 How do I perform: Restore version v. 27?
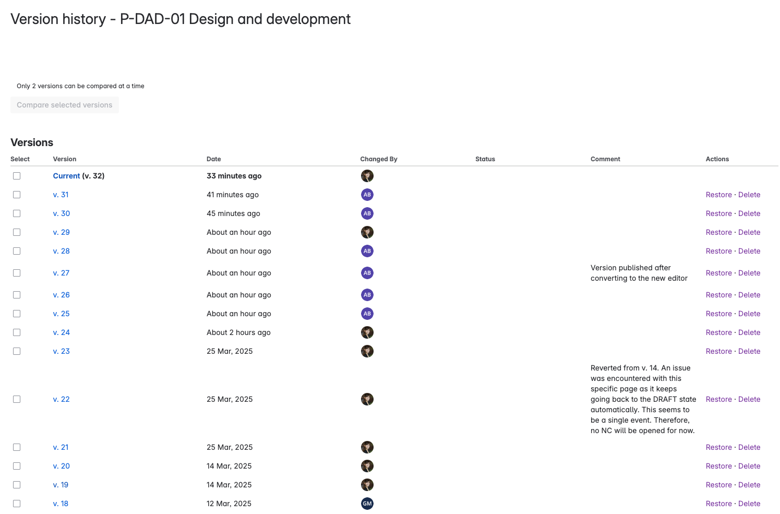pos(719,273)
